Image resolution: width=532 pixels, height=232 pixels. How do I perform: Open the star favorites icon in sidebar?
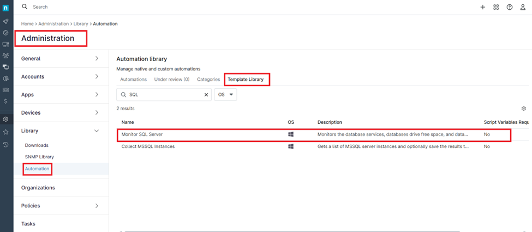[6, 132]
